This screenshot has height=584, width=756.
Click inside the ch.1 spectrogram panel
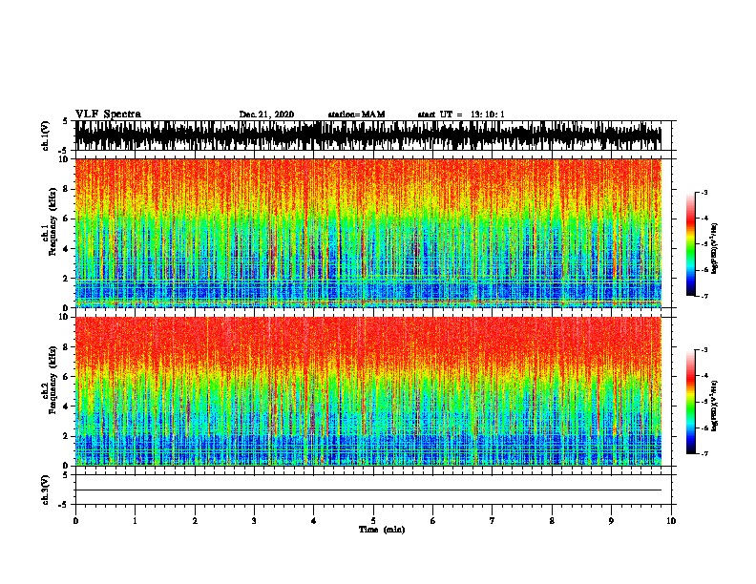(x=368, y=233)
